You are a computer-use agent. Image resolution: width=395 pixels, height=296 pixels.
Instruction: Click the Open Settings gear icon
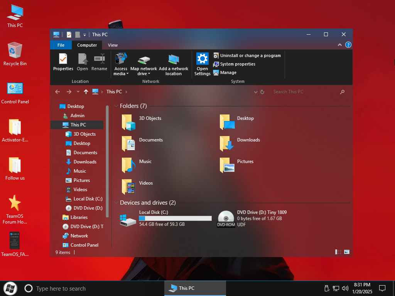[x=202, y=59]
